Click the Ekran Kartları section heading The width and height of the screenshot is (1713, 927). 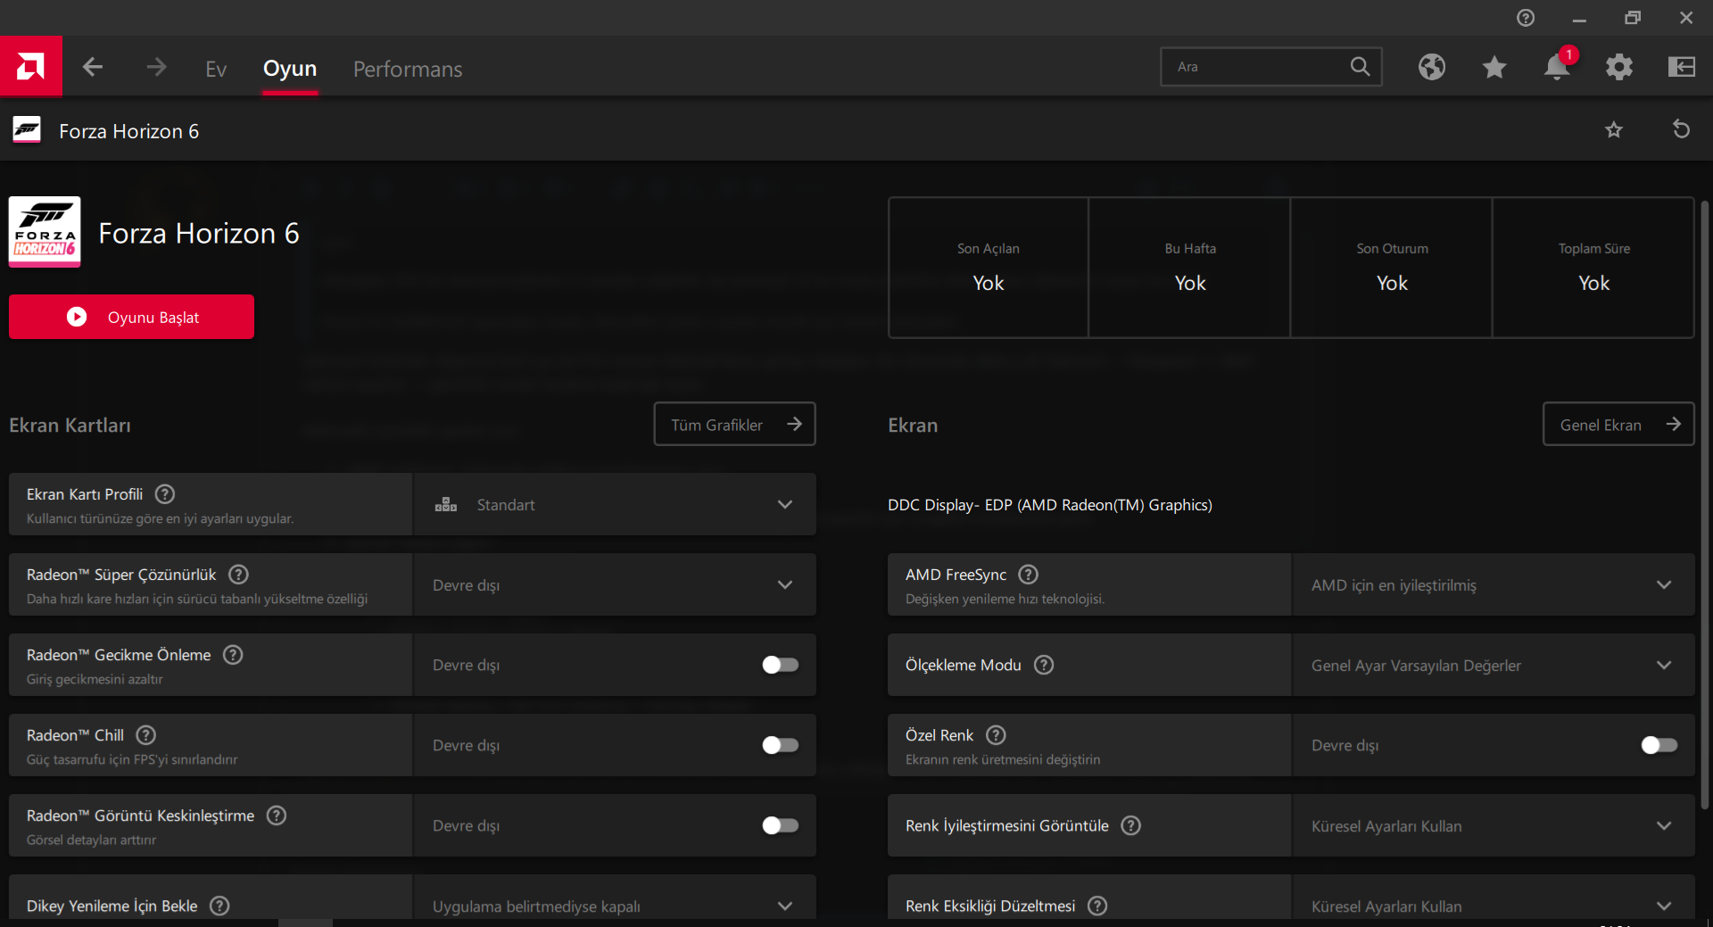tap(70, 426)
